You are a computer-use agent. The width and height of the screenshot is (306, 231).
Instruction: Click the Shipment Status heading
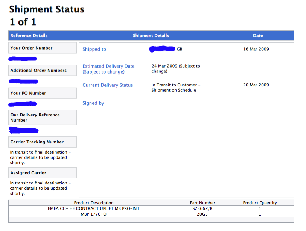[x=47, y=9]
